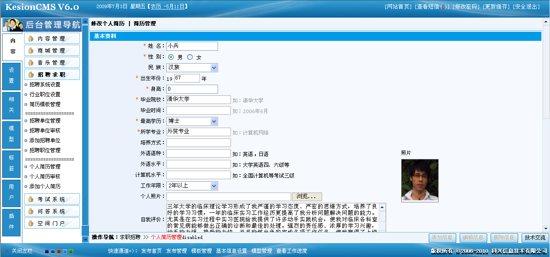Click the 安全退出 link
The image size is (550, 257).
pos(527,6)
